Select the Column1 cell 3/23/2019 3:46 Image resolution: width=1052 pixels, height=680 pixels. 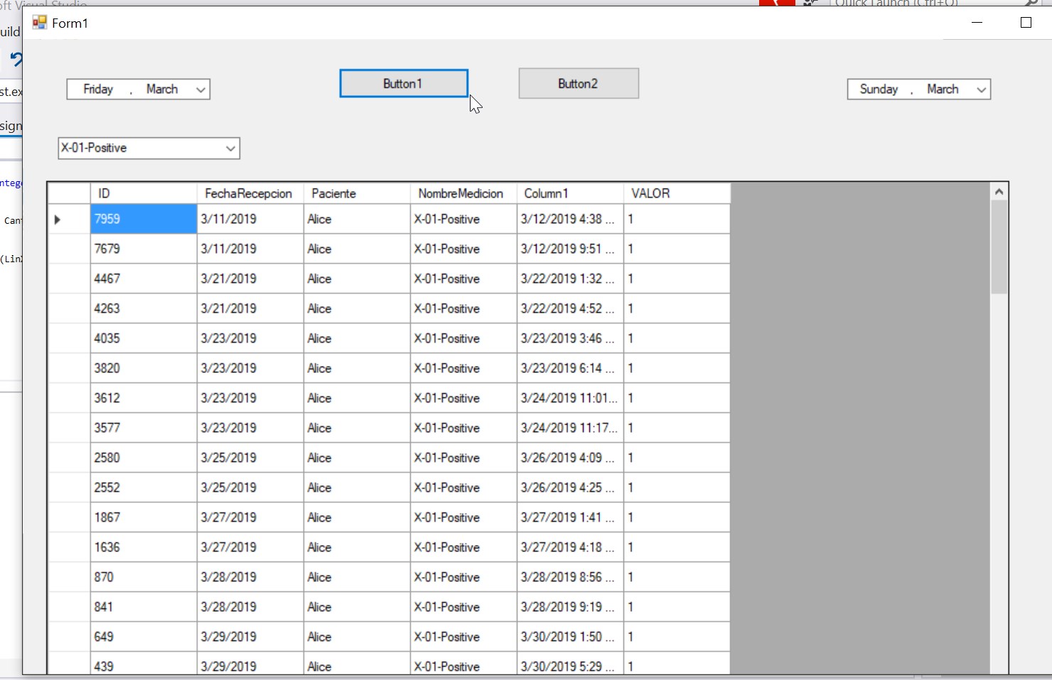(x=570, y=338)
